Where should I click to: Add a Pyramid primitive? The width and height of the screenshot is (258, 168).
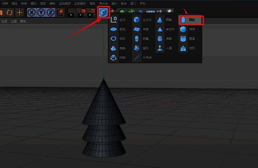click(x=114, y=48)
